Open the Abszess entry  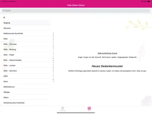point(26,28)
